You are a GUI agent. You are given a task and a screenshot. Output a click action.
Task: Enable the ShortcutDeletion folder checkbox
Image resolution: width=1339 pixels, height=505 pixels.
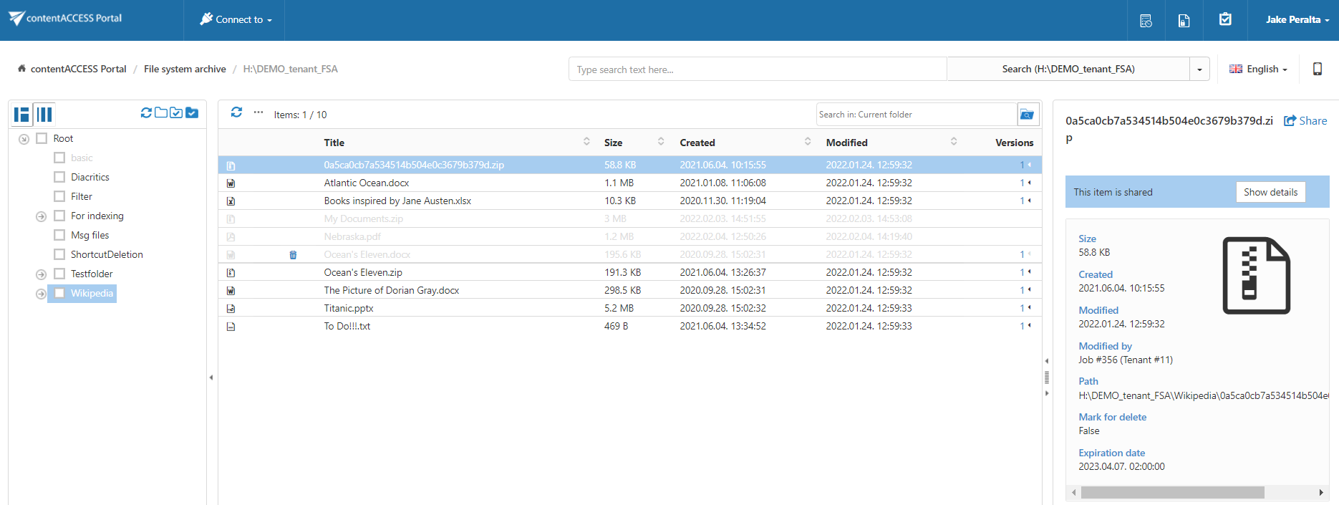[x=59, y=254]
